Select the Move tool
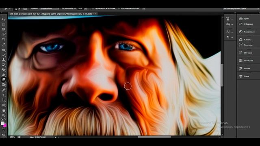This screenshot has height=146, width=260. [4, 19]
